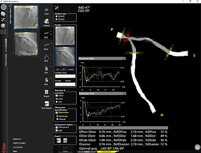The width and height of the screenshot is (201, 153).
Task: Maximize the Diameter Side graph panel
Action: click(125, 94)
